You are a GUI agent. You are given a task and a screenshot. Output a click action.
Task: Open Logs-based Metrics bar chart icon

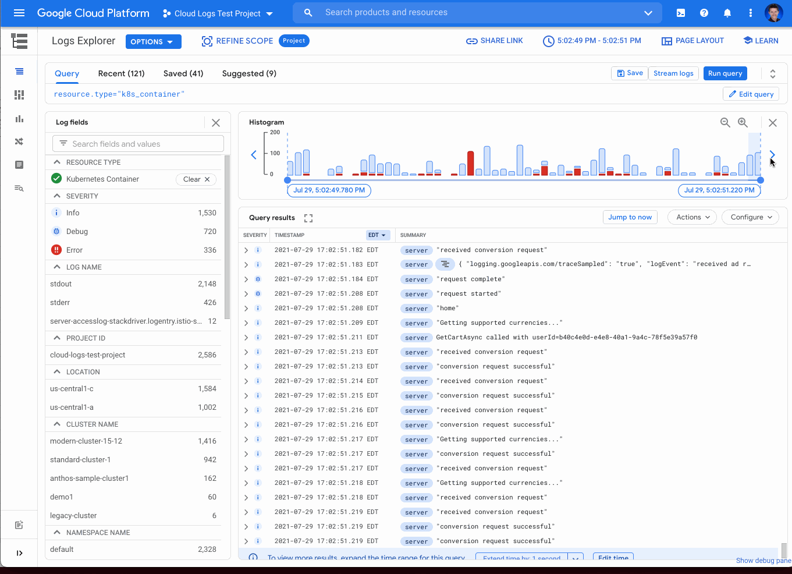click(19, 119)
